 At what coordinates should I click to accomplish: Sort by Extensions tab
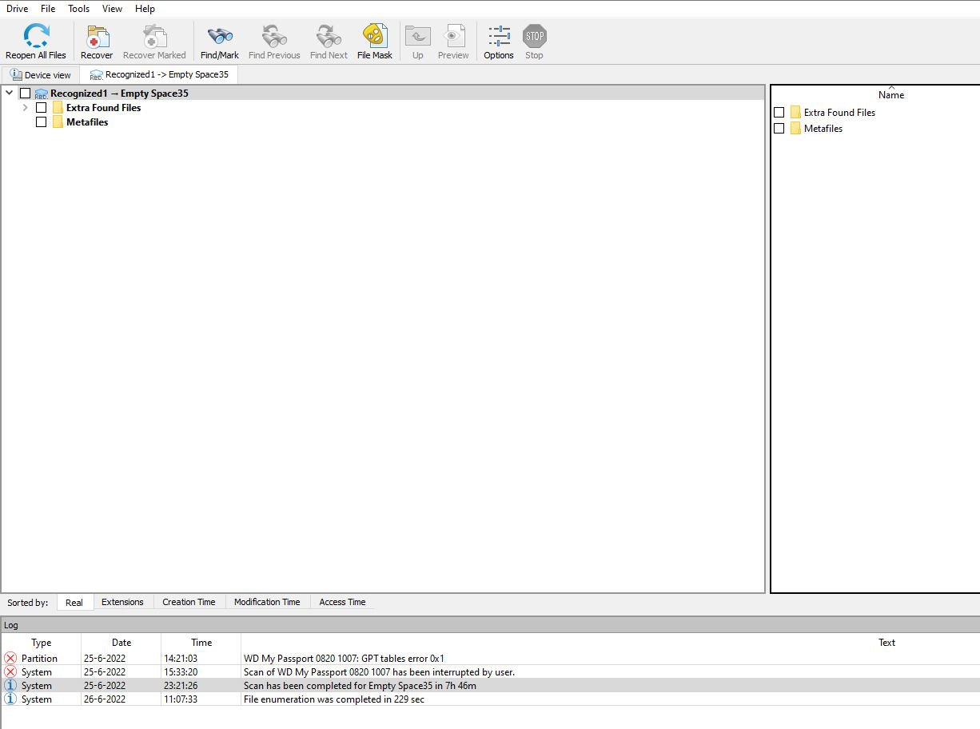[x=122, y=602]
